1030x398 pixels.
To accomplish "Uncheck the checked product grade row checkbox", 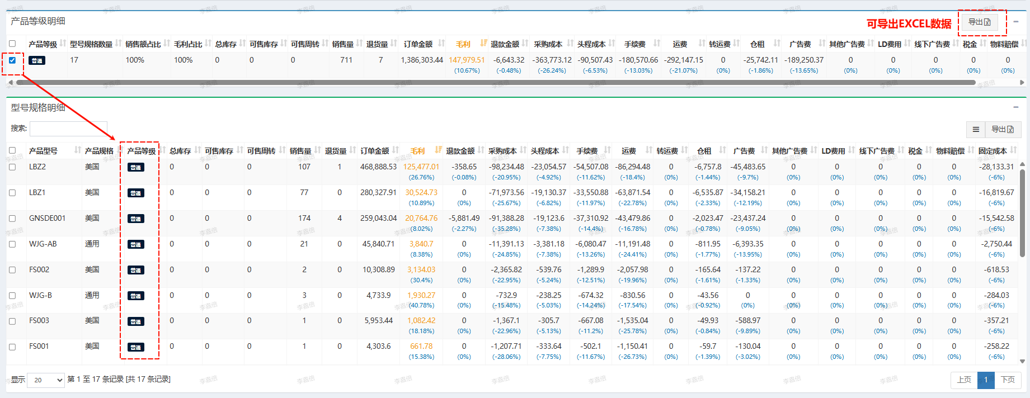I will pos(12,60).
